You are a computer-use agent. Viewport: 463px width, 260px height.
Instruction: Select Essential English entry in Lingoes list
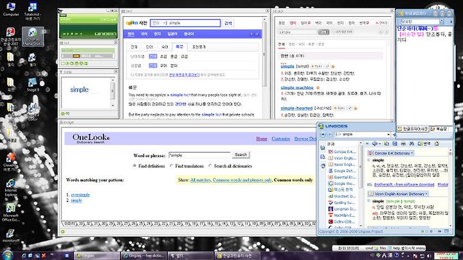[x=342, y=177]
